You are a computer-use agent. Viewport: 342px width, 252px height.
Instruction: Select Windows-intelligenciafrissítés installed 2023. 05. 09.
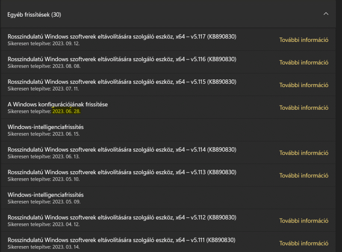pyautogui.click(x=46, y=195)
